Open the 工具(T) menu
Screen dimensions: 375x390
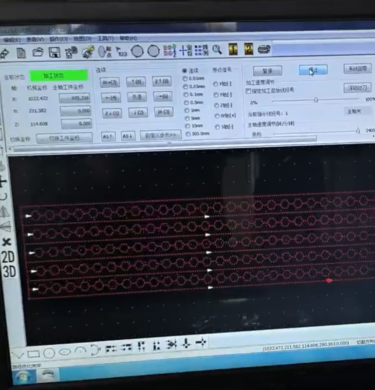pos(105,39)
